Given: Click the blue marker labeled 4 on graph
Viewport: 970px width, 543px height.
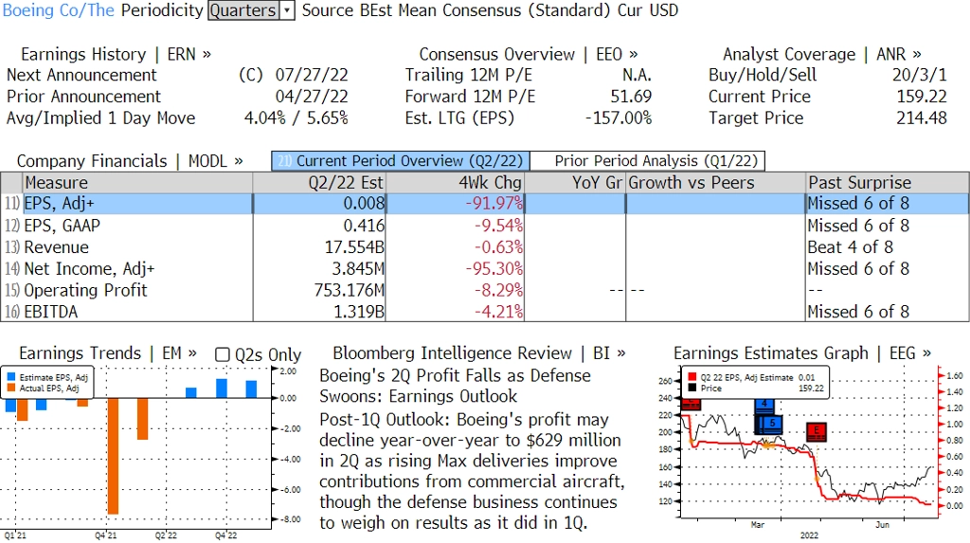Looking at the screenshot, I should (764, 407).
